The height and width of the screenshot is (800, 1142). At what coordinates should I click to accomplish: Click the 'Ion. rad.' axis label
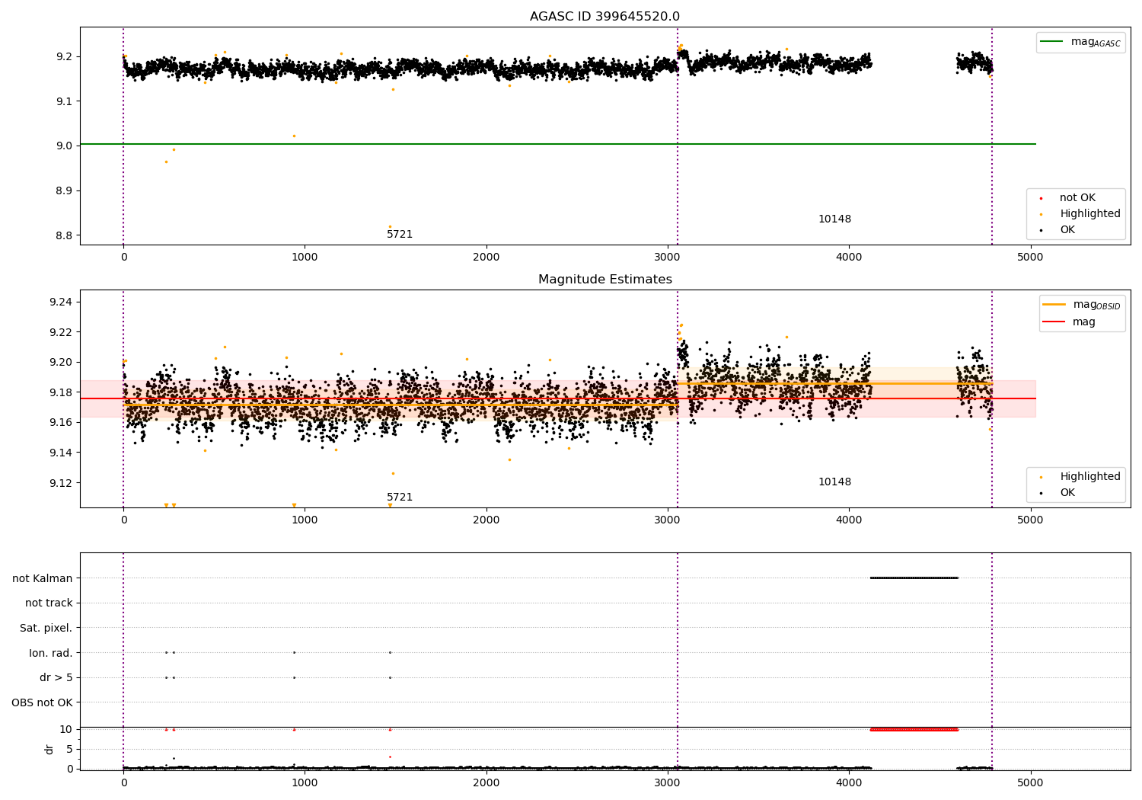pyautogui.click(x=50, y=653)
